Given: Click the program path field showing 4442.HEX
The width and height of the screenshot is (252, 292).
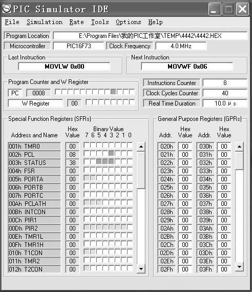Looking at the screenshot, I should point(150,36).
